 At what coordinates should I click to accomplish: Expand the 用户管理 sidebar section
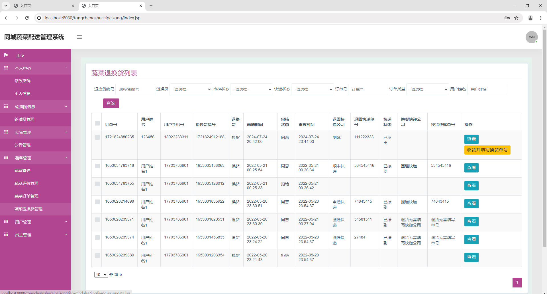(36, 222)
